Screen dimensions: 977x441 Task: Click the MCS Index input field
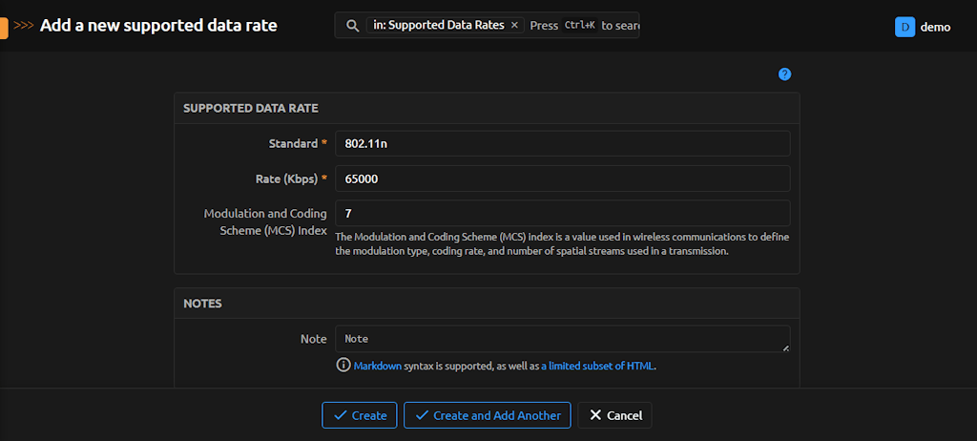click(x=562, y=213)
